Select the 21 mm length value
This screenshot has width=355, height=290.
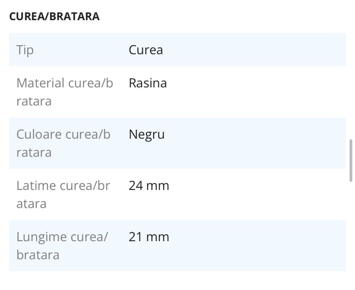[x=149, y=237]
